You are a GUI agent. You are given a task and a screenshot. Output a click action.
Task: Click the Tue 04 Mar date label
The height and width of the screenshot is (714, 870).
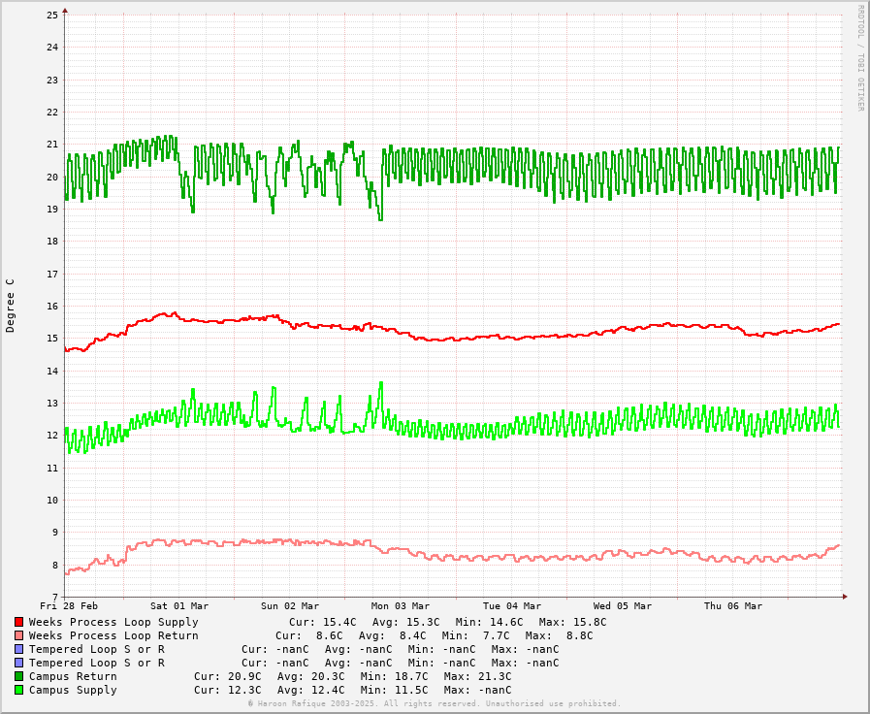click(x=512, y=606)
